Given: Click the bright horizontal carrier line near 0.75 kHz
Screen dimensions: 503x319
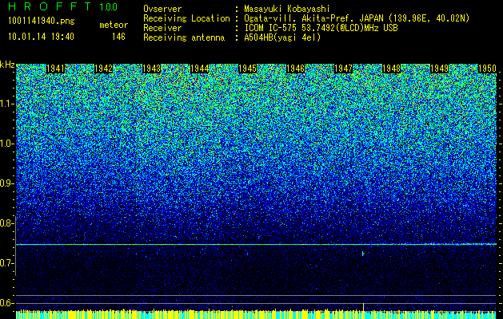Looking at the screenshot, I should point(256,245).
